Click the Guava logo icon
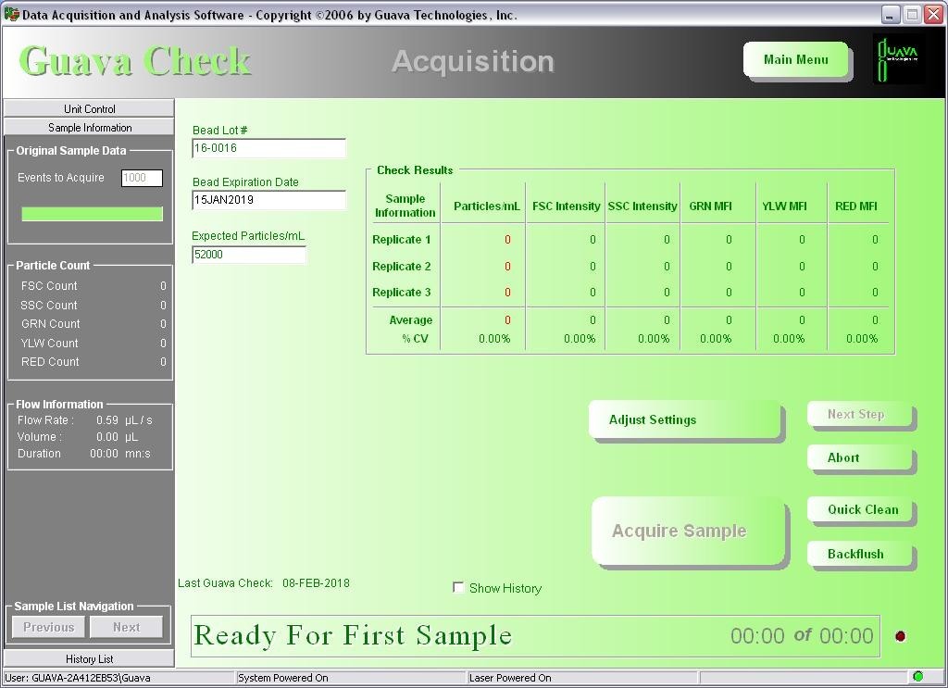Image resolution: width=948 pixels, height=688 pixels. pos(897,59)
